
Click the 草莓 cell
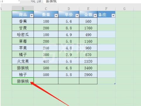23,41
